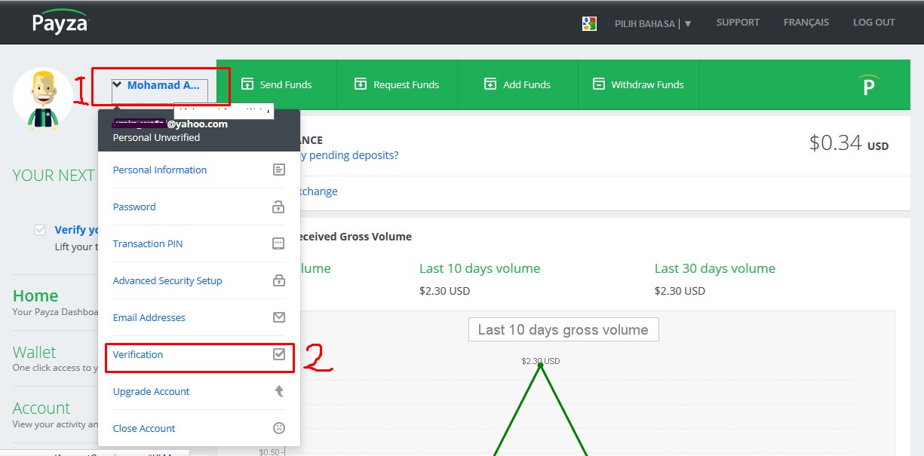Click the Personal Information document icon
924x456 pixels.
(x=279, y=170)
